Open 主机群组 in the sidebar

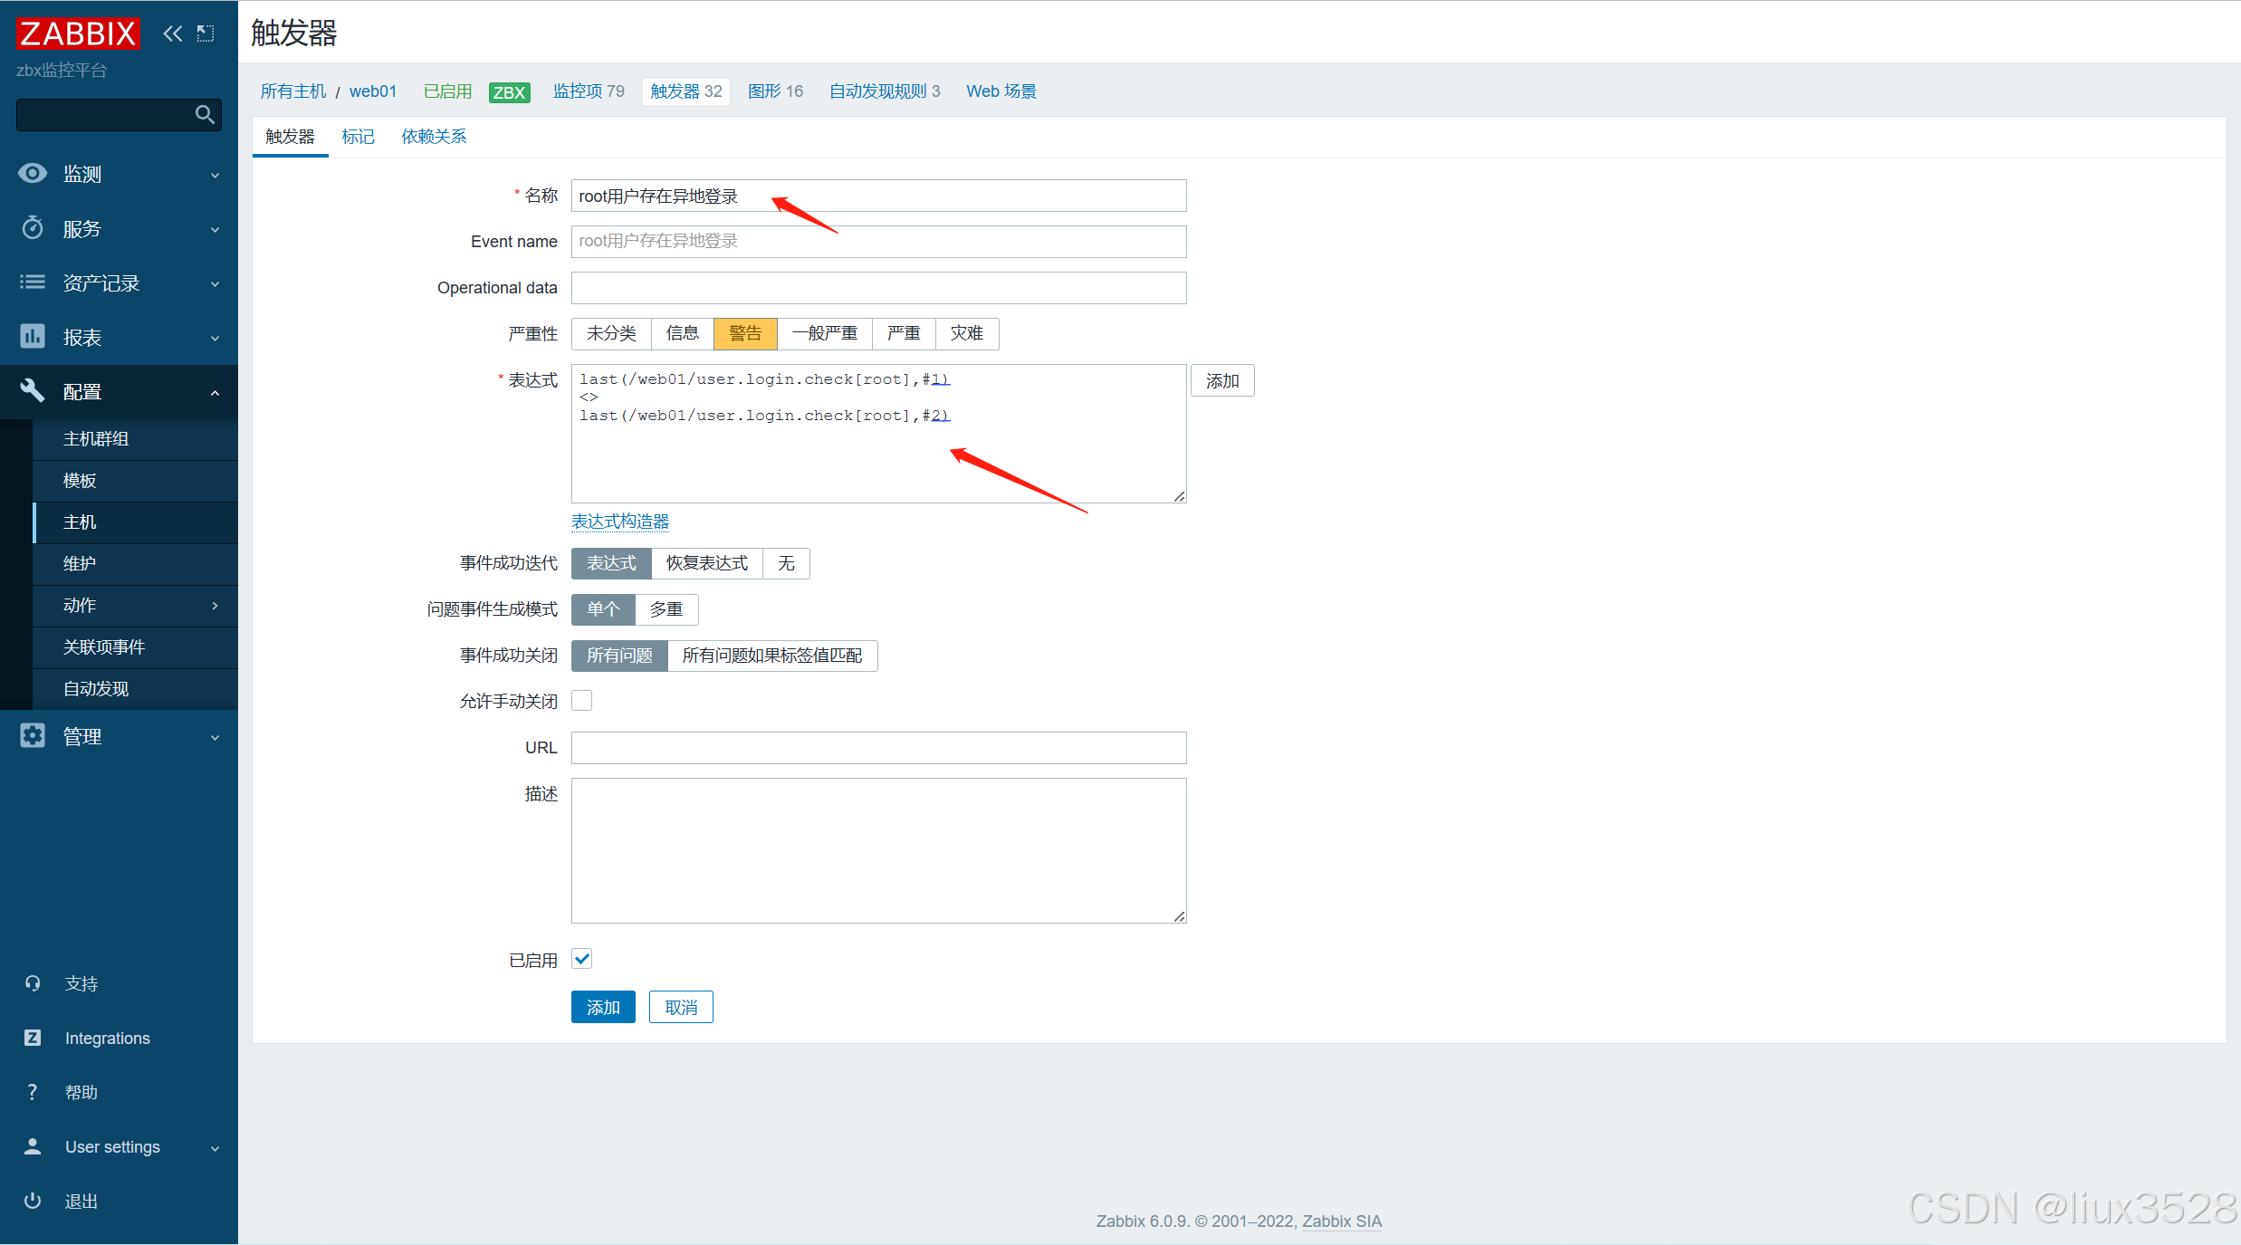[136, 439]
